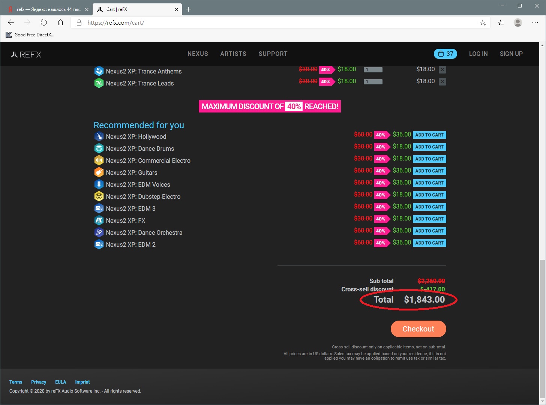The width and height of the screenshot is (546, 405).
Task: Open a new browser tab
Action: tap(189, 9)
